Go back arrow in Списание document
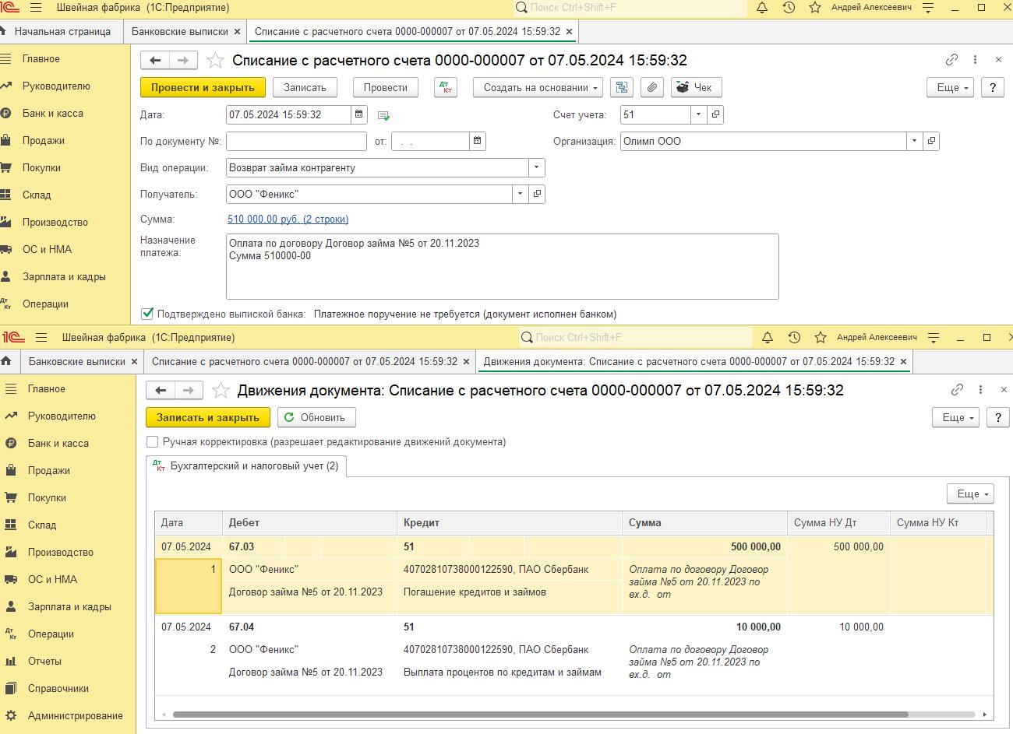The image size is (1013, 734). [x=155, y=60]
